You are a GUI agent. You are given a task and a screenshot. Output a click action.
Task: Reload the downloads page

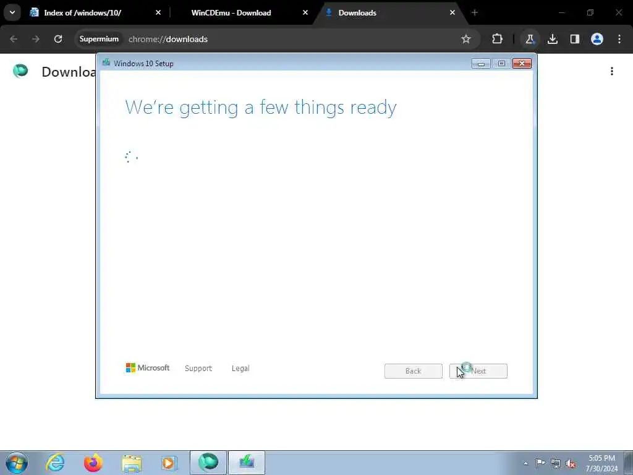(58, 39)
